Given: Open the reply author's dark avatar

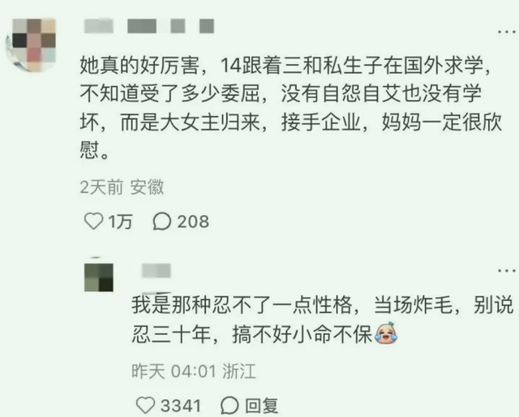Looking at the screenshot, I should (99, 277).
